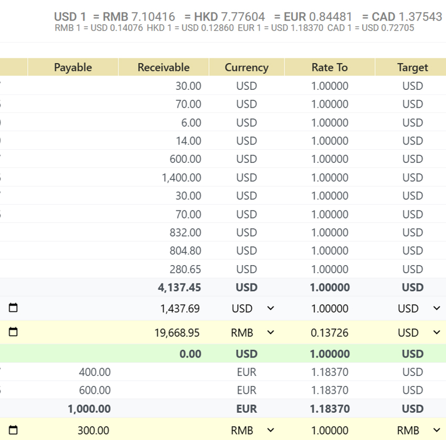Select the 4,137.45 receivable subtotal cell

(179, 288)
